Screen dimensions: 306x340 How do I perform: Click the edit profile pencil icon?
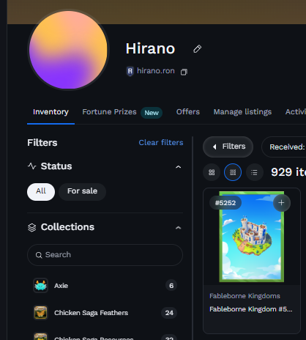click(x=197, y=49)
